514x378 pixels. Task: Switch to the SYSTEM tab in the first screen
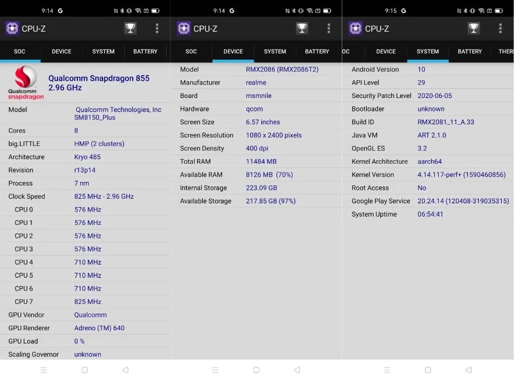point(103,51)
